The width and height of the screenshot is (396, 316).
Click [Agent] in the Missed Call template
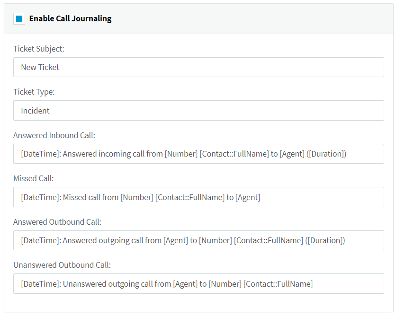248,197
